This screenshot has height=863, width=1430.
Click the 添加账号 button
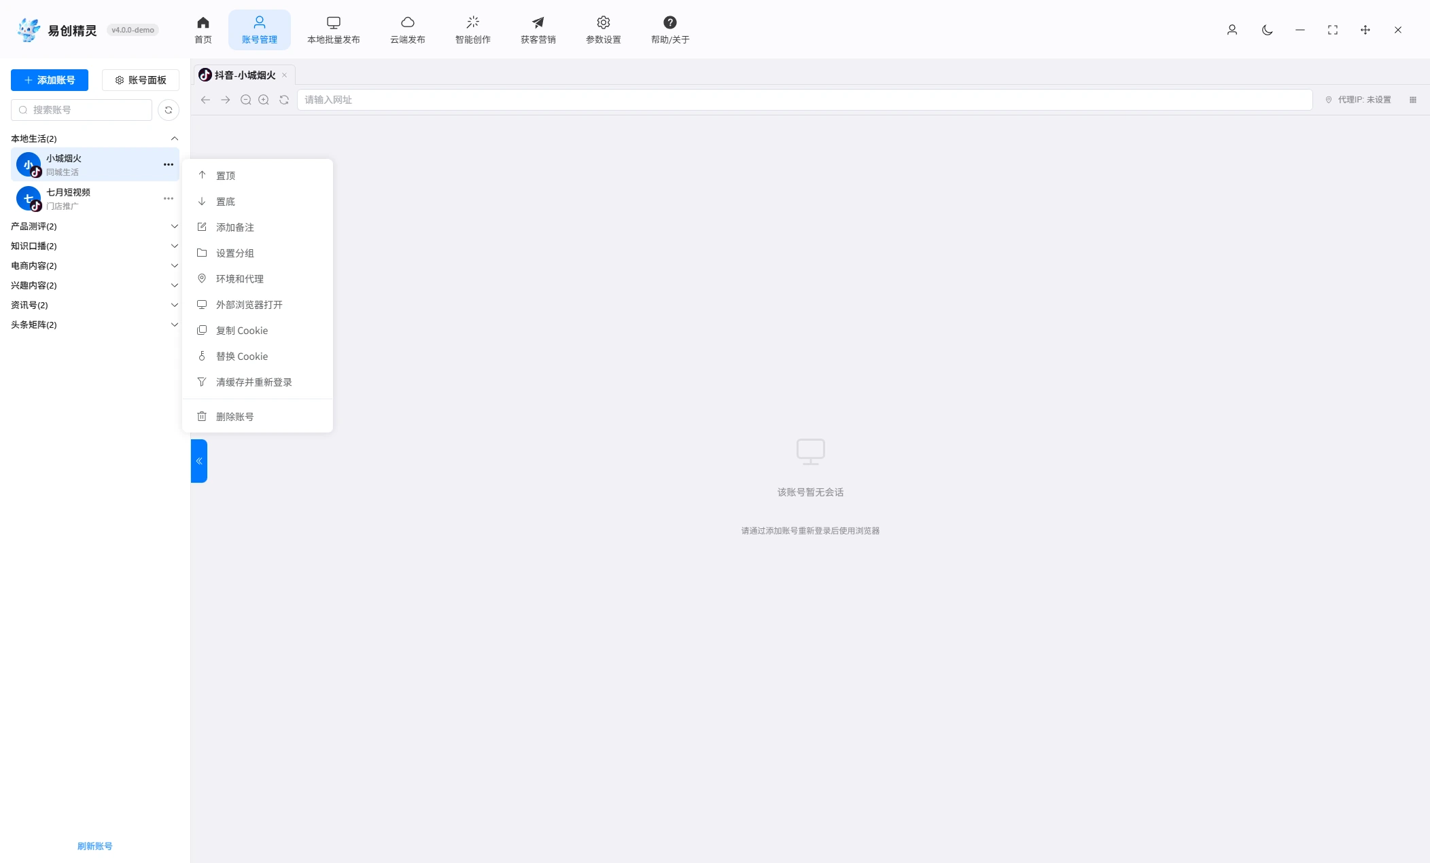click(x=50, y=80)
